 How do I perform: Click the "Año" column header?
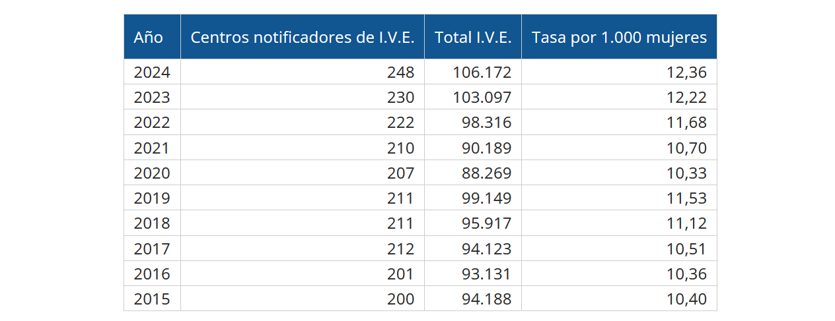point(149,38)
